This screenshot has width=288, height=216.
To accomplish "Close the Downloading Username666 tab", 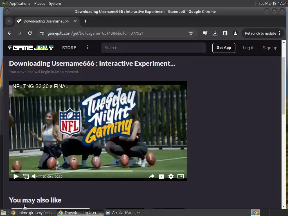I will click(75, 21).
